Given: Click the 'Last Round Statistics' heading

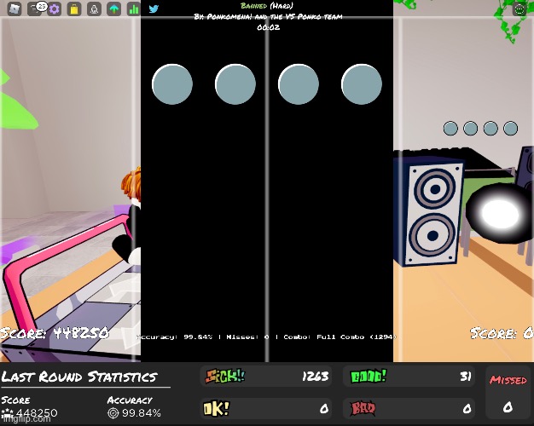Looking at the screenshot, I should click(79, 377).
